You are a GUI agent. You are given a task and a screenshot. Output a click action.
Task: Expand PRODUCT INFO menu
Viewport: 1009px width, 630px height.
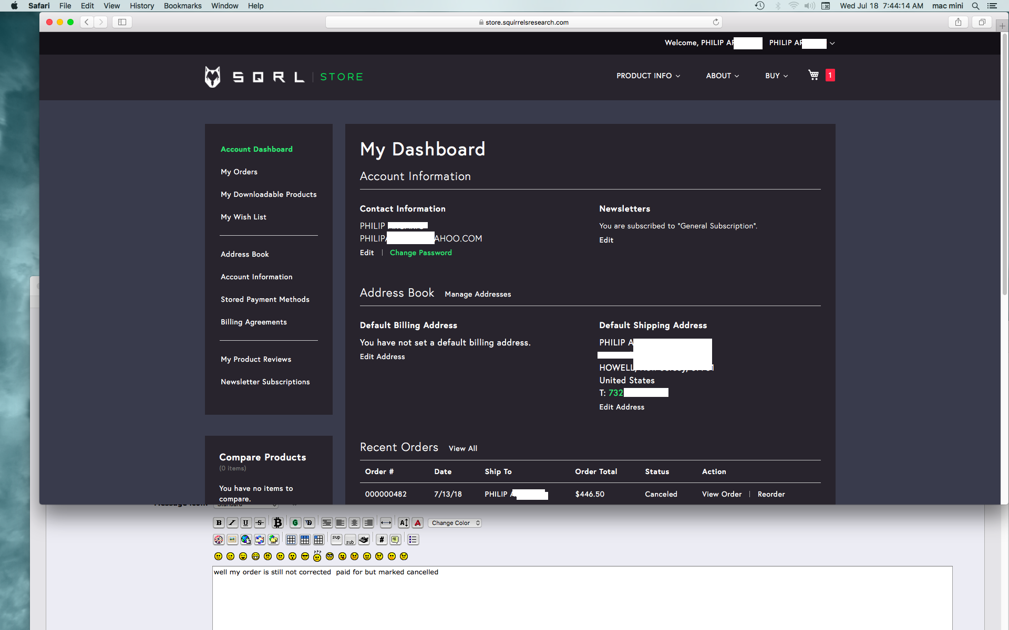pyautogui.click(x=648, y=76)
